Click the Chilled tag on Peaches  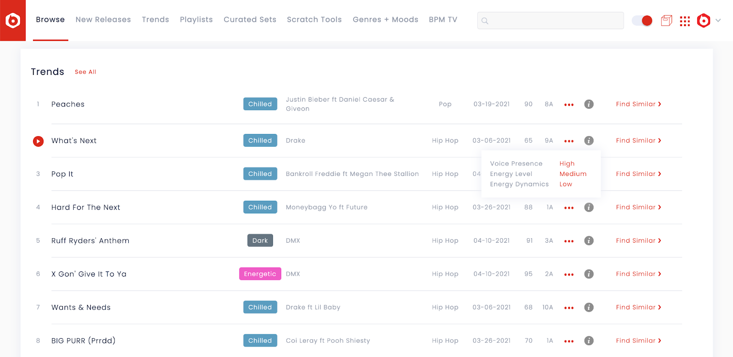point(260,104)
